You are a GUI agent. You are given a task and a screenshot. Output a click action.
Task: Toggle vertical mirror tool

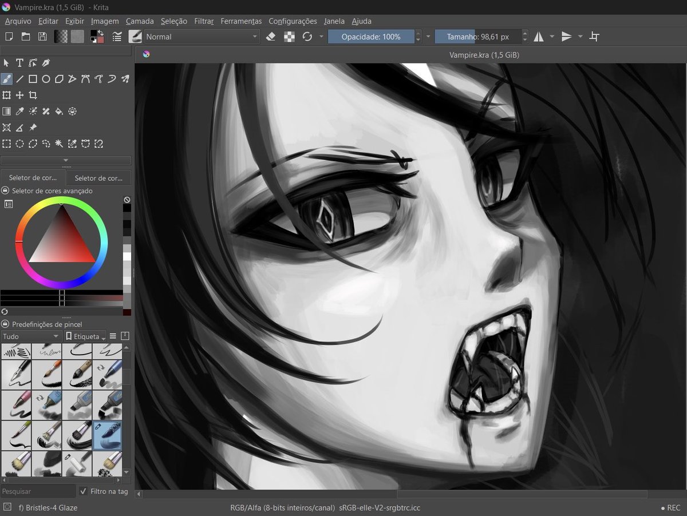(x=566, y=37)
